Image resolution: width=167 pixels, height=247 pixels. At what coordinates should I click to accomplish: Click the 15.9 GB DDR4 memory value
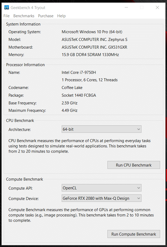click(90, 55)
